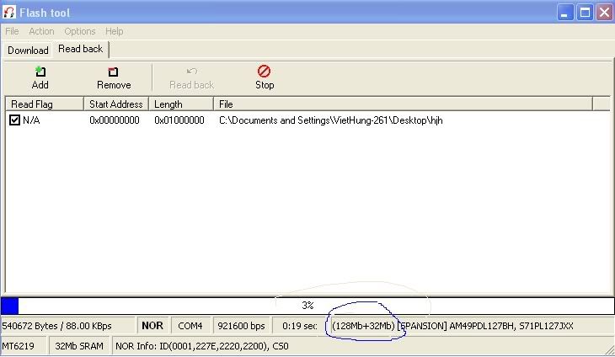Open the Action menu
Screen dimensions: 615x357
[41, 31]
